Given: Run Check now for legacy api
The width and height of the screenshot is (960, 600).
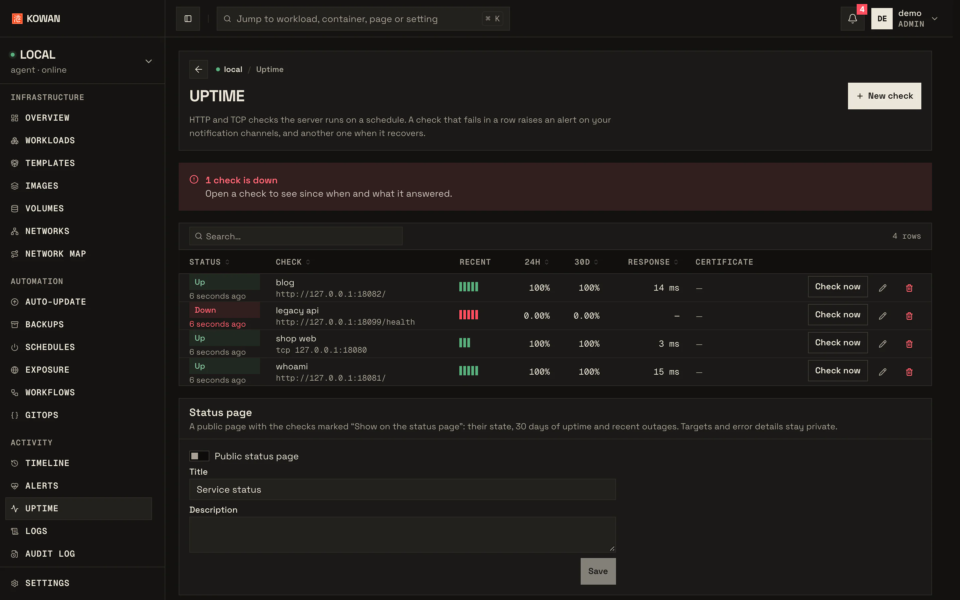Looking at the screenshot, I should (838, 315).
